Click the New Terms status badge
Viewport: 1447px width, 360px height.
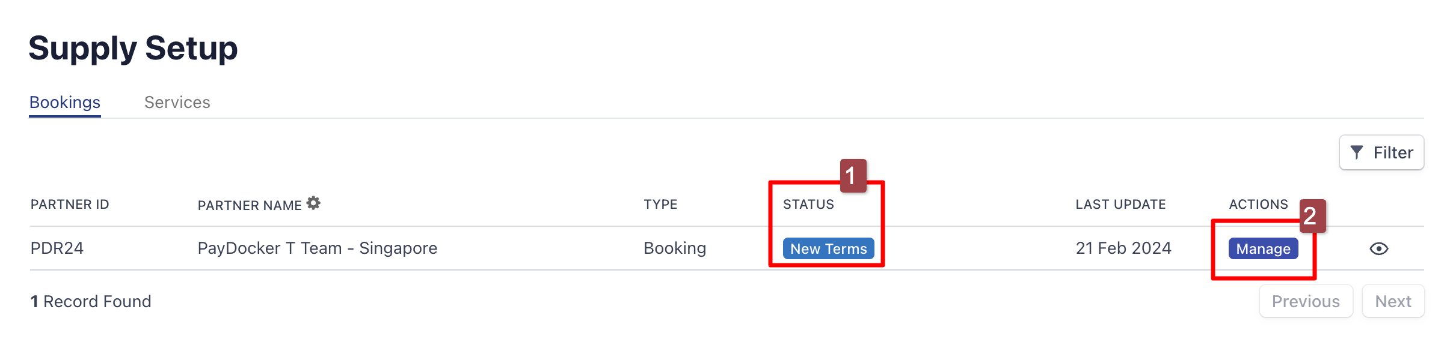click(x=828, y=248)
